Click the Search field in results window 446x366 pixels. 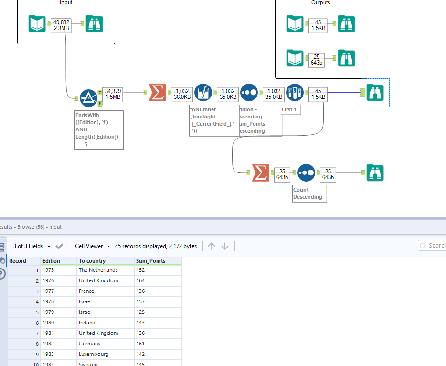click(x=432, y=245)
